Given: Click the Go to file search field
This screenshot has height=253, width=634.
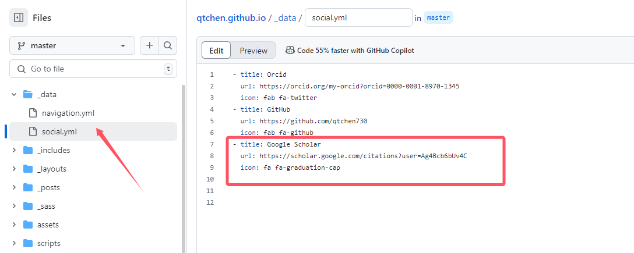Looking at the screenshot, I should point(93,69).
